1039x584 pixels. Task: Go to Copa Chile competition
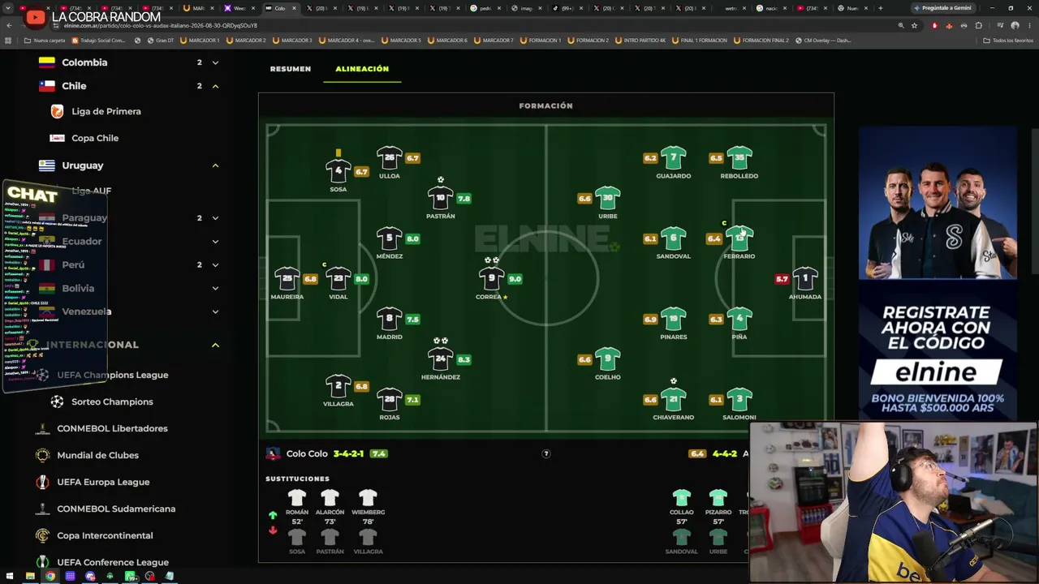click(x=95, y=138)
